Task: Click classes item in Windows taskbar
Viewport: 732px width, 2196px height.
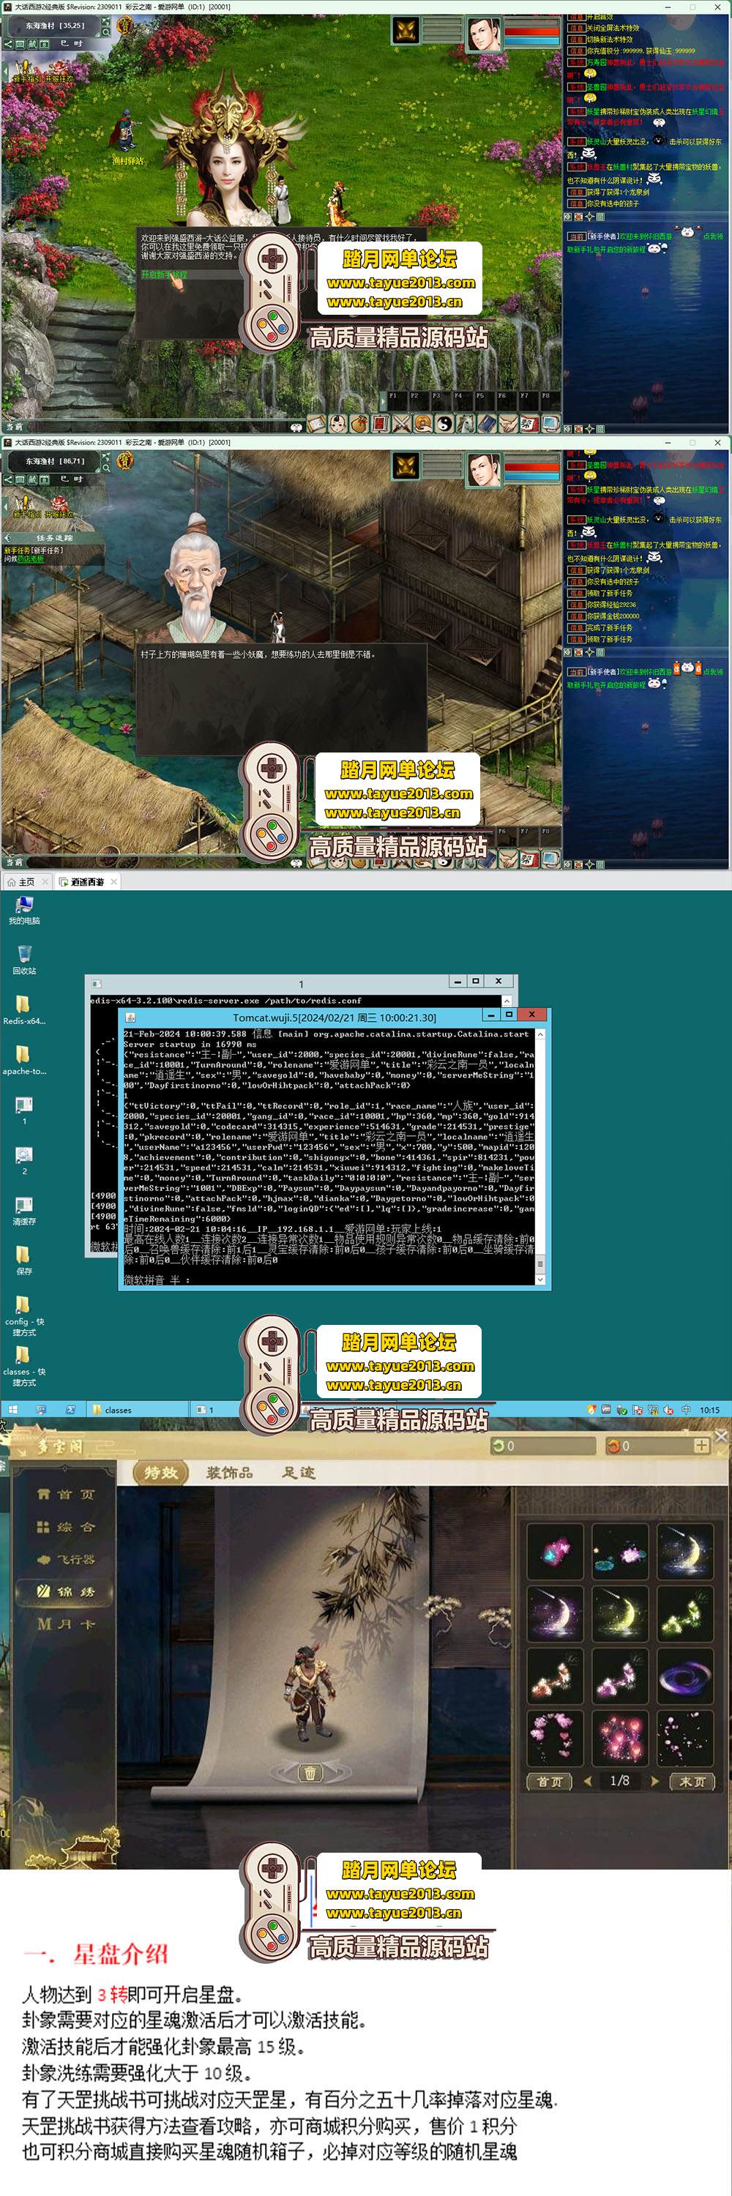Action: (116, 1410)
